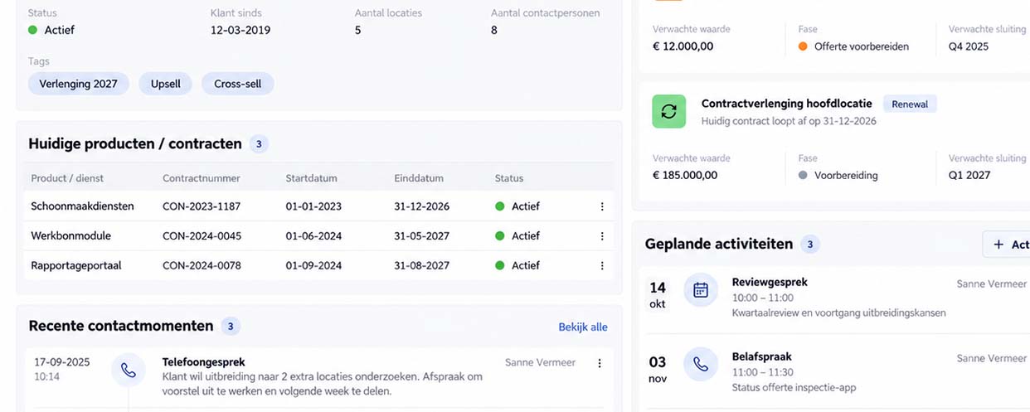
Task: Click the Huidige producten / contracten heading
Action: tap(135, 144)
